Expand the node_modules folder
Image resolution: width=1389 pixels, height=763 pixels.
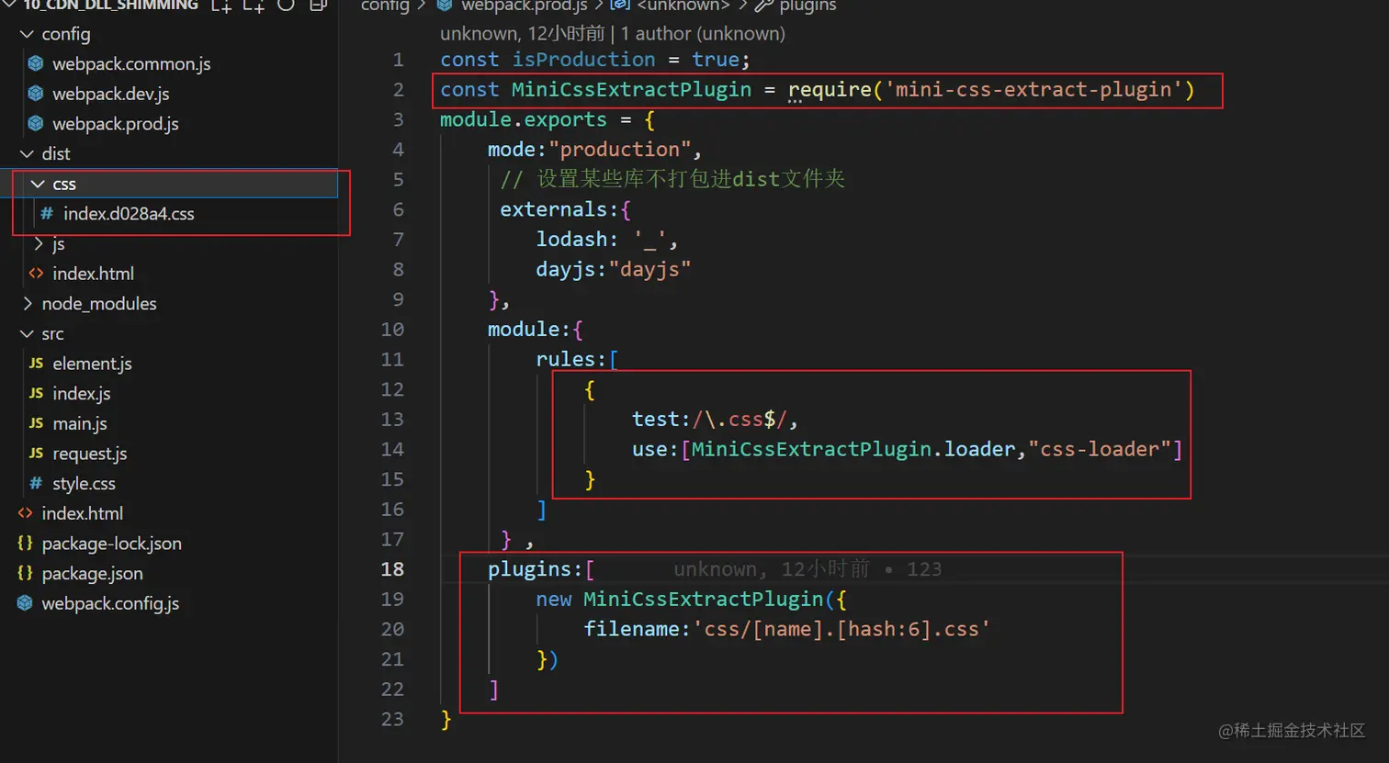27,303
